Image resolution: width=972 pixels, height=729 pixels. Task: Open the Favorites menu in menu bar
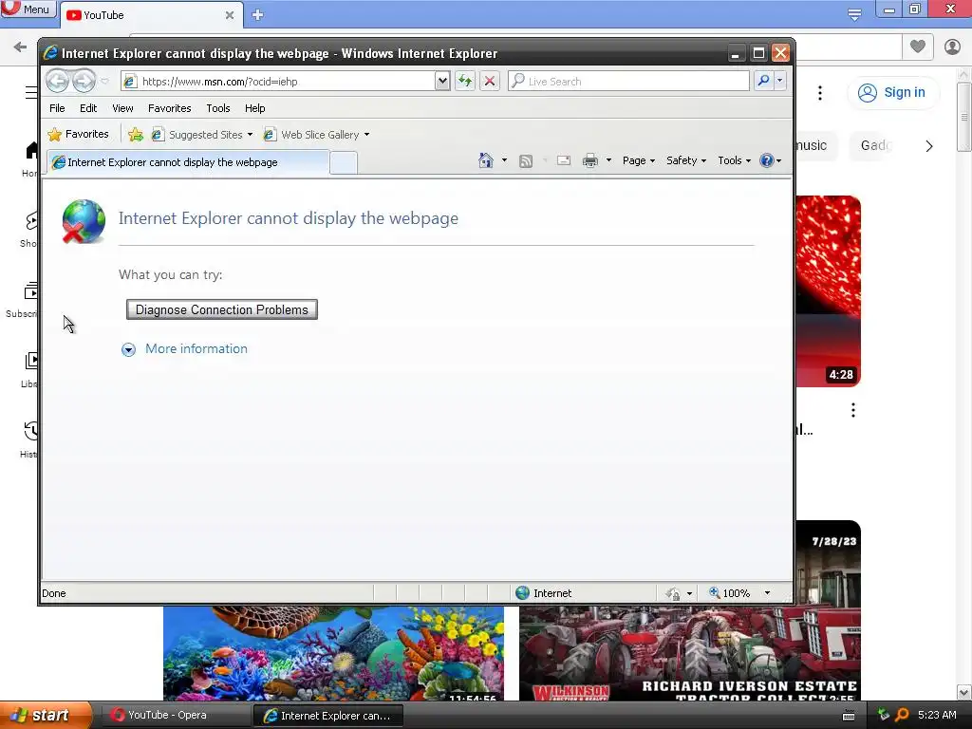(x=169, y=108)
